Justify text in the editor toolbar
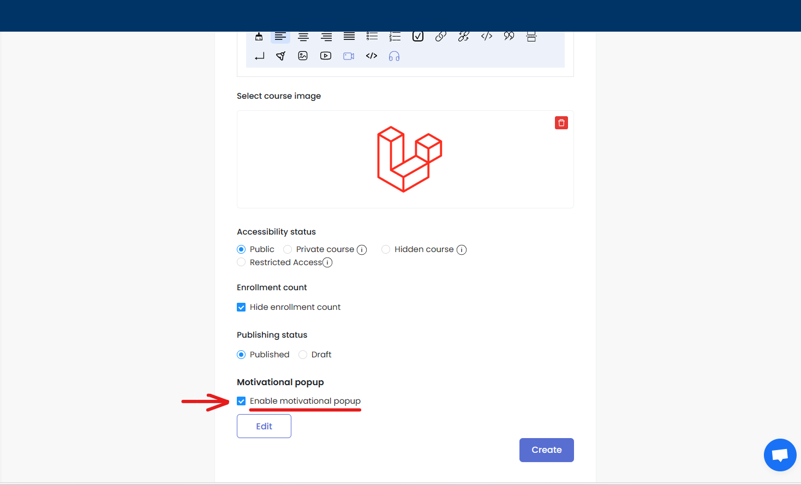The height and width of the screenshot is (485, 801). point(349,37)
